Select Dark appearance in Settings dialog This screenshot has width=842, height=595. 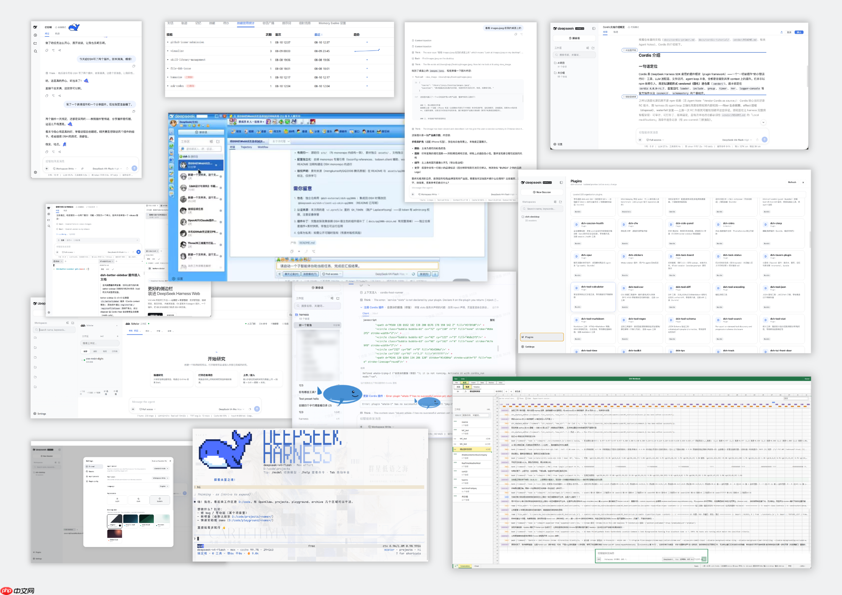(x=139, y=500)
